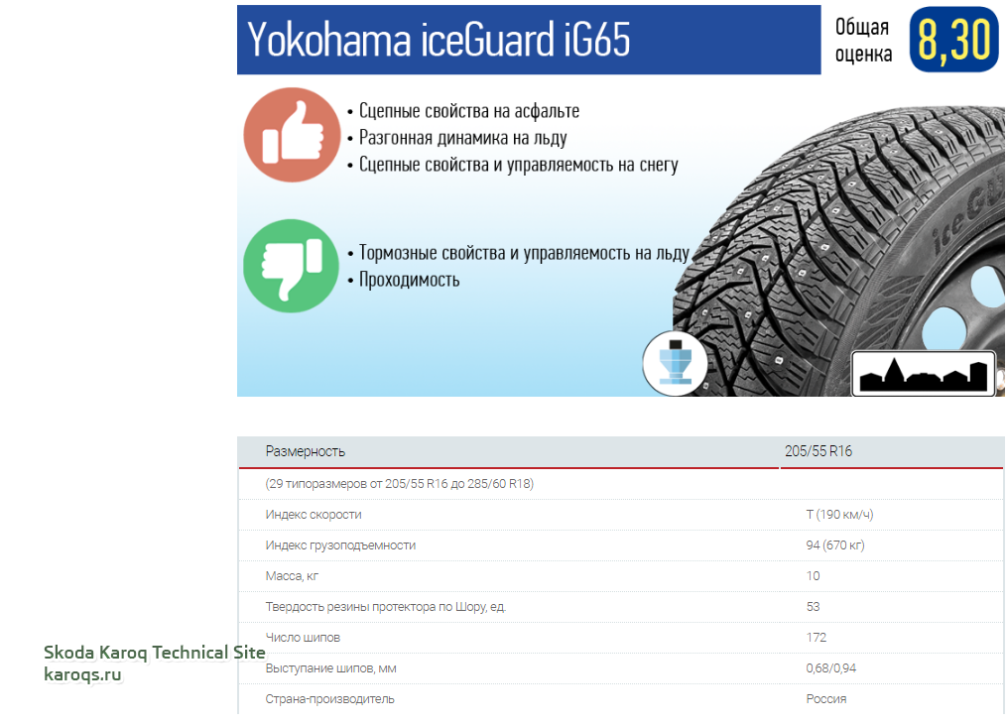
Task: Click the studded tire tread photo
Action: (839, 251)
